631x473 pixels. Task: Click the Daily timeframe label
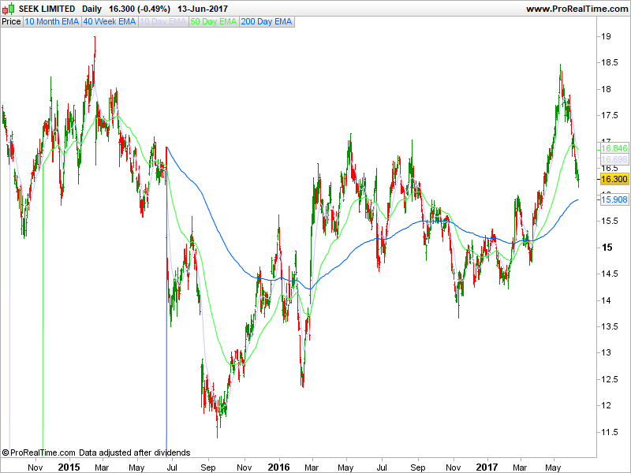91,9
